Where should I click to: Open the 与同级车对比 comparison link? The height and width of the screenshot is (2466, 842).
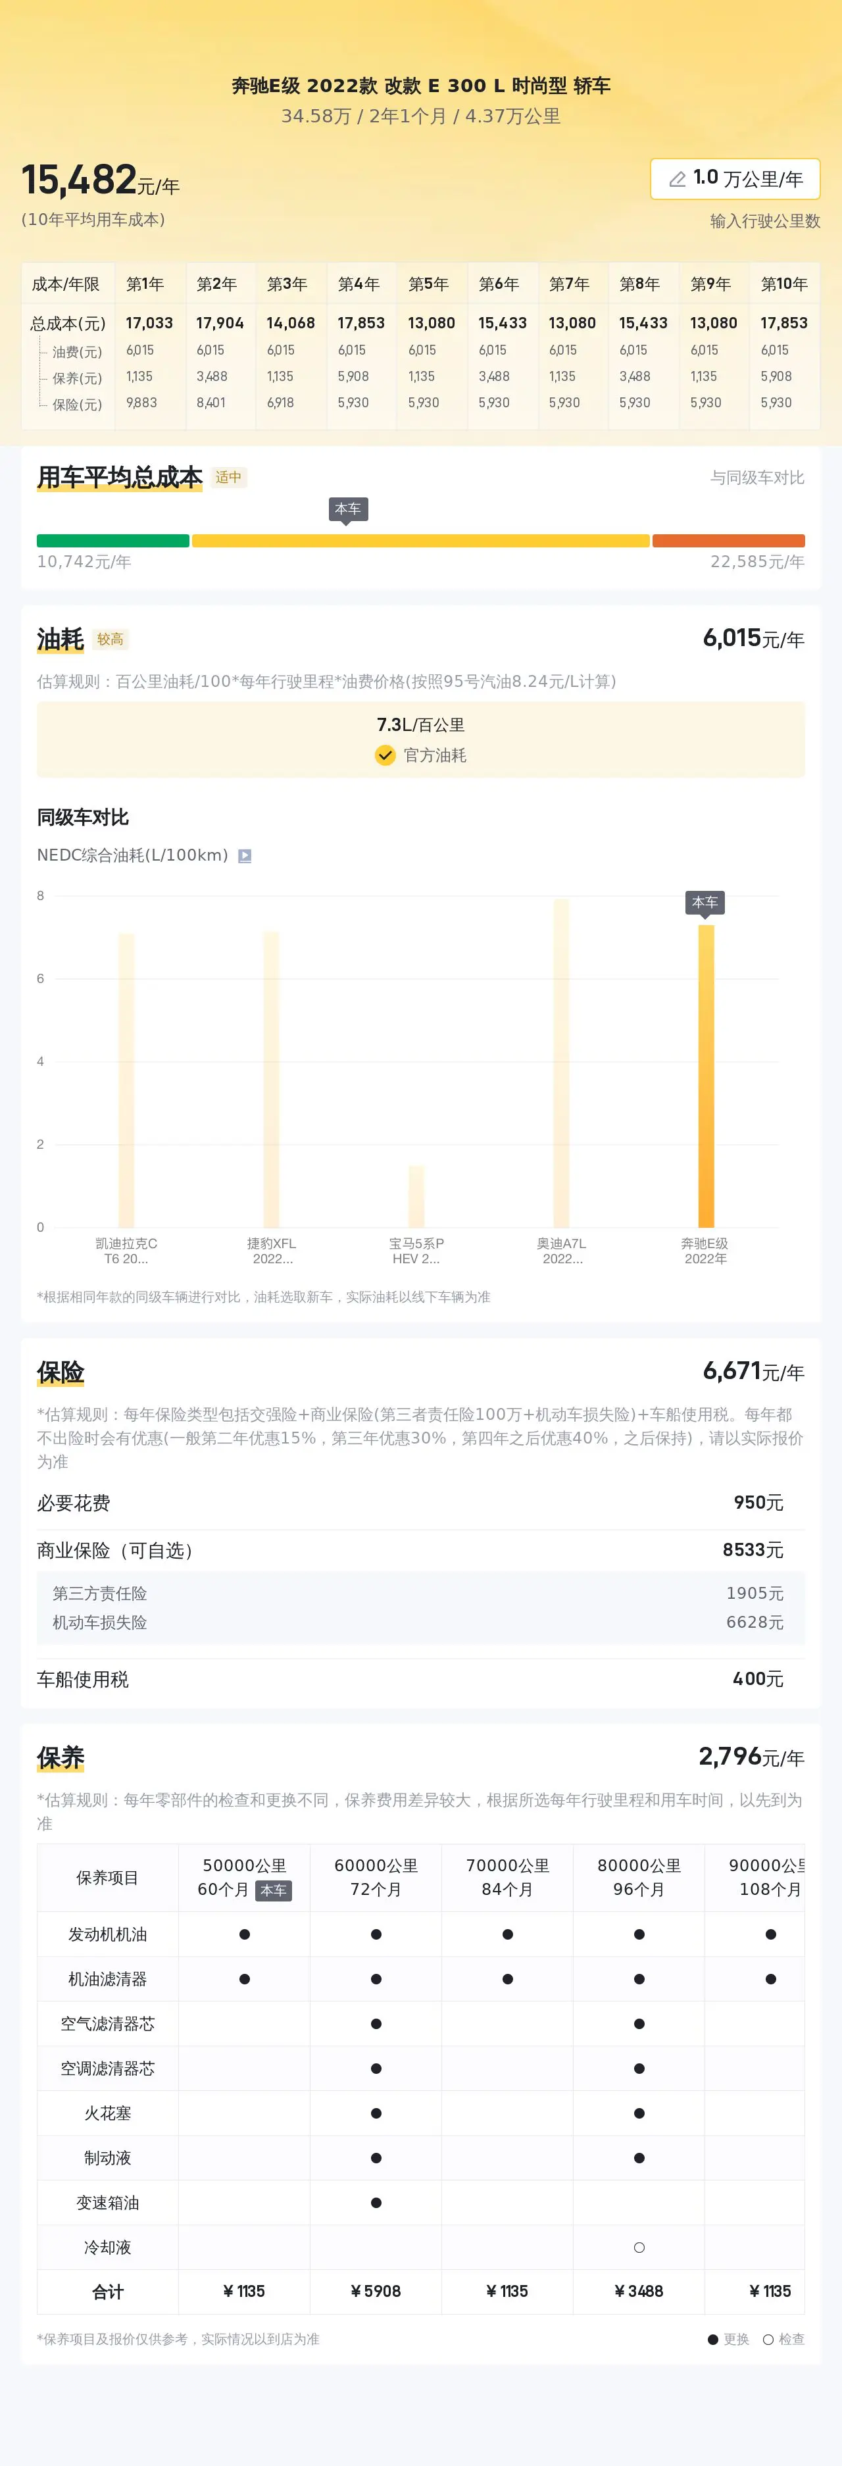pyautogui.click(x=757, y=478)
